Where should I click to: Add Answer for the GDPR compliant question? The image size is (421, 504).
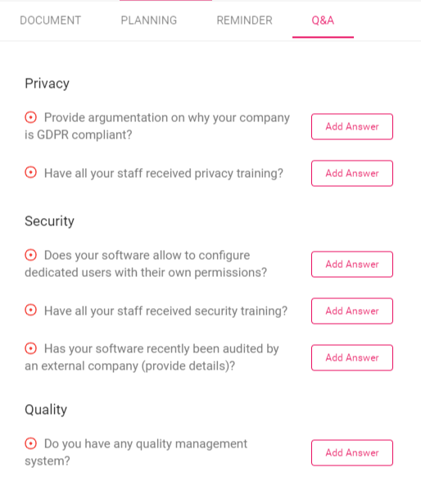352,127
